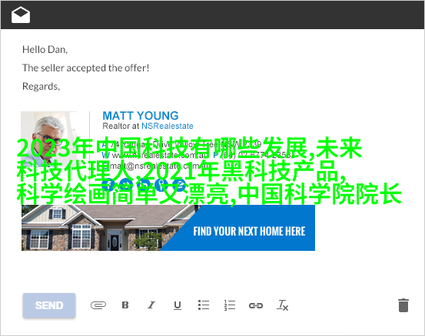The image size is (425, 336).
Task: Discard the draft with the trash icon
Action: coord(403,305)
